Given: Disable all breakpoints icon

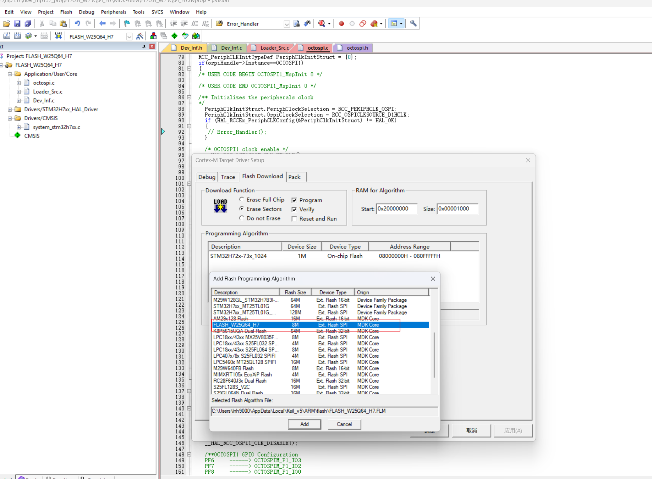Looking at the screenshot, I should 363,24.
